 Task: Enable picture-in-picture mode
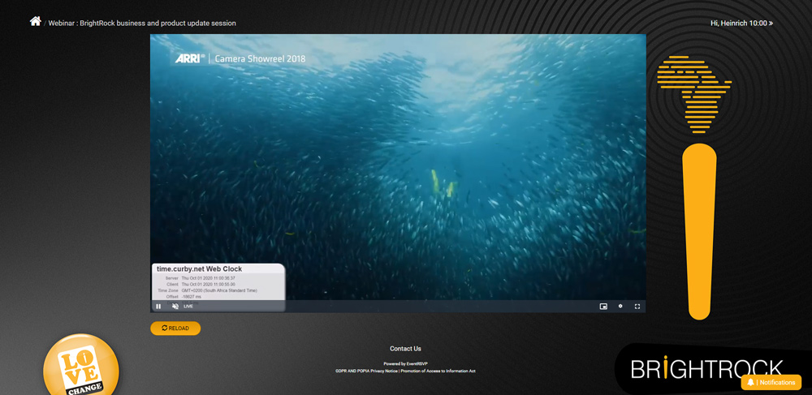tap(603, 307)
